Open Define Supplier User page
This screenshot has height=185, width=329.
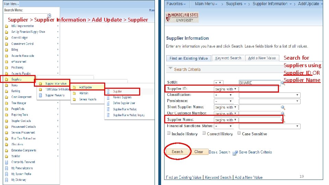pyautogui.click(x=124, y=103)
